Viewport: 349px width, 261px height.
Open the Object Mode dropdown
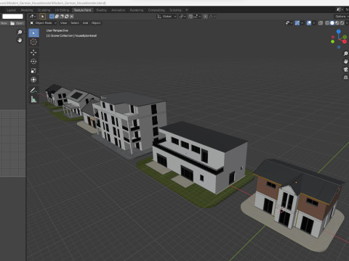click(x=43, y=23)
